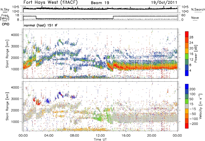Click the '18' frequency axis tick
The width and height of the screenshot is (205, 141).
17,15
